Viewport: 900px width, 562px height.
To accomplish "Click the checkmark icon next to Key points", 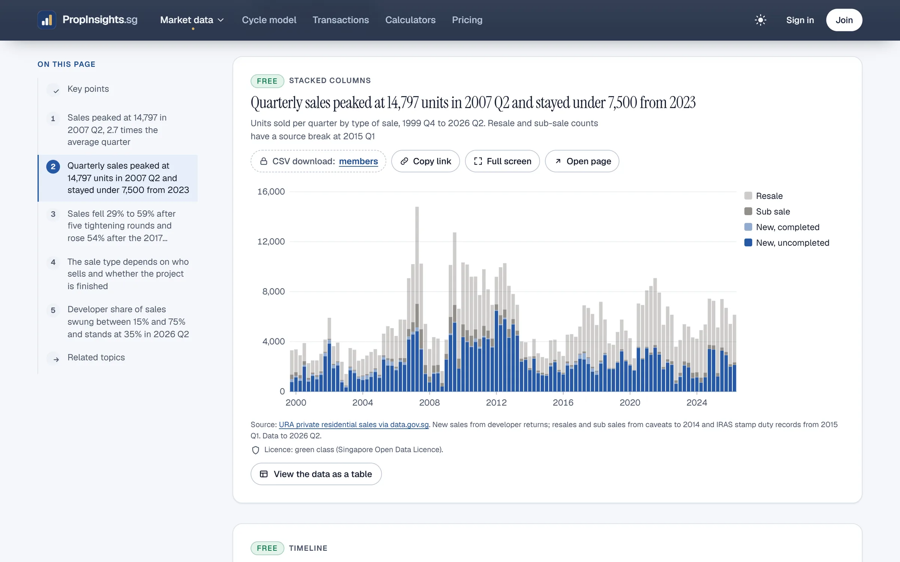I will pos(55,91).
